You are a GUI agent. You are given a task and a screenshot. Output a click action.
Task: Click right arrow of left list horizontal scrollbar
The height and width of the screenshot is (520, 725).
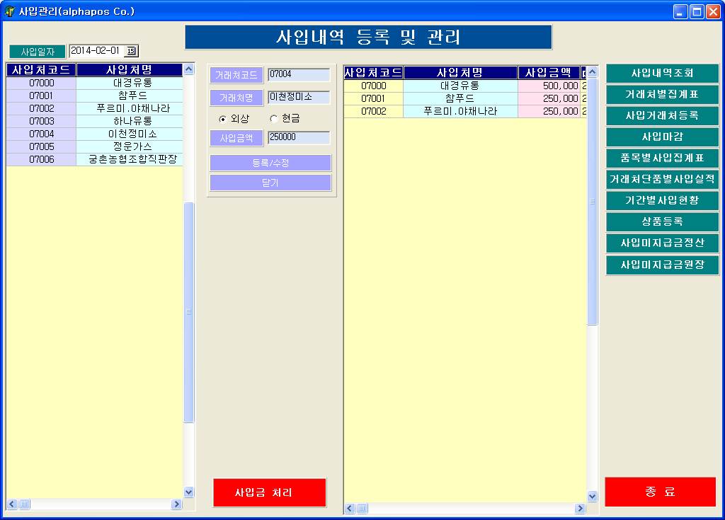pos(176,504)
